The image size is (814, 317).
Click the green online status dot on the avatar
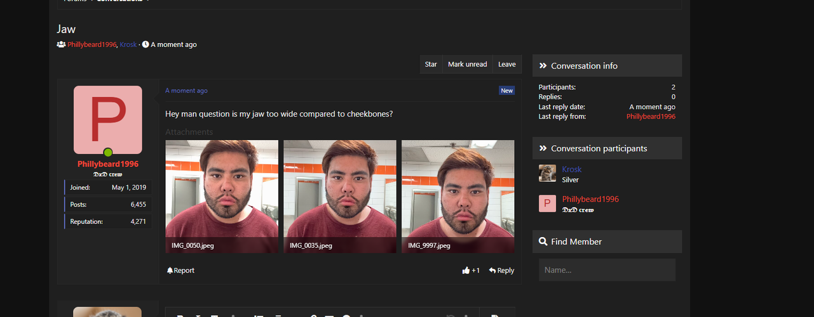tap(108, 152)
